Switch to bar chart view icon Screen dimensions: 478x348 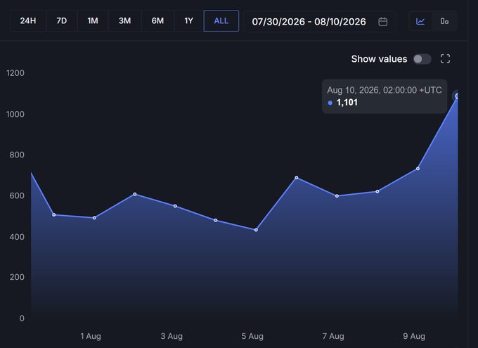pyautogui.click(x=444, y=21)
